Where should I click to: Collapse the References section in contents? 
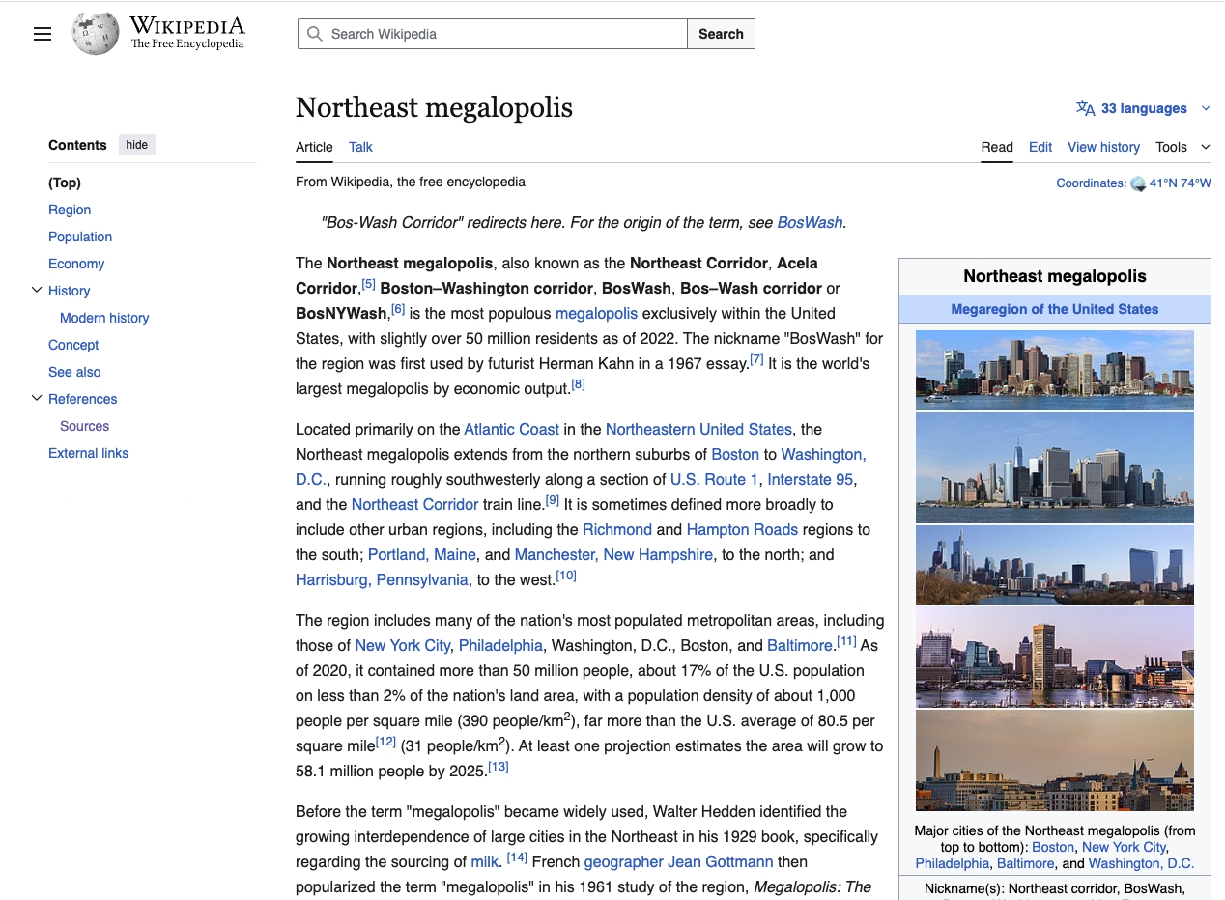point(37,398)
